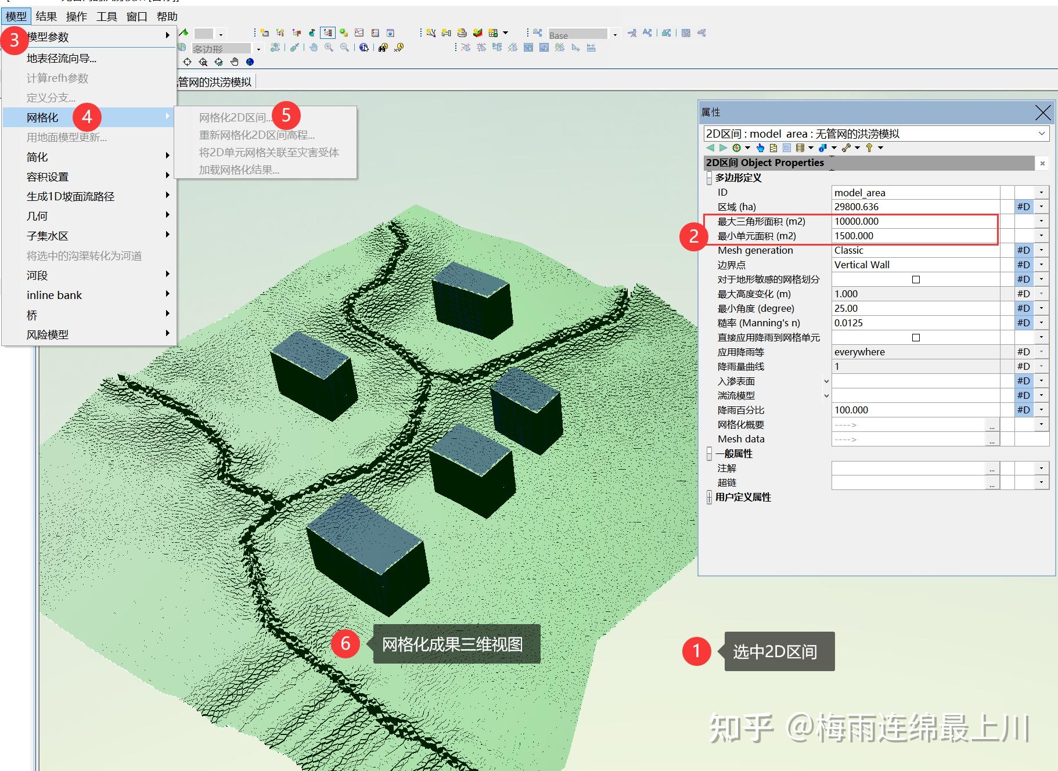Image resolution: width=1058 pixels, height=771 pixels.
Task: Enable 对于地形敏感的网格划分 checkbox
Action: coord(916,279)
